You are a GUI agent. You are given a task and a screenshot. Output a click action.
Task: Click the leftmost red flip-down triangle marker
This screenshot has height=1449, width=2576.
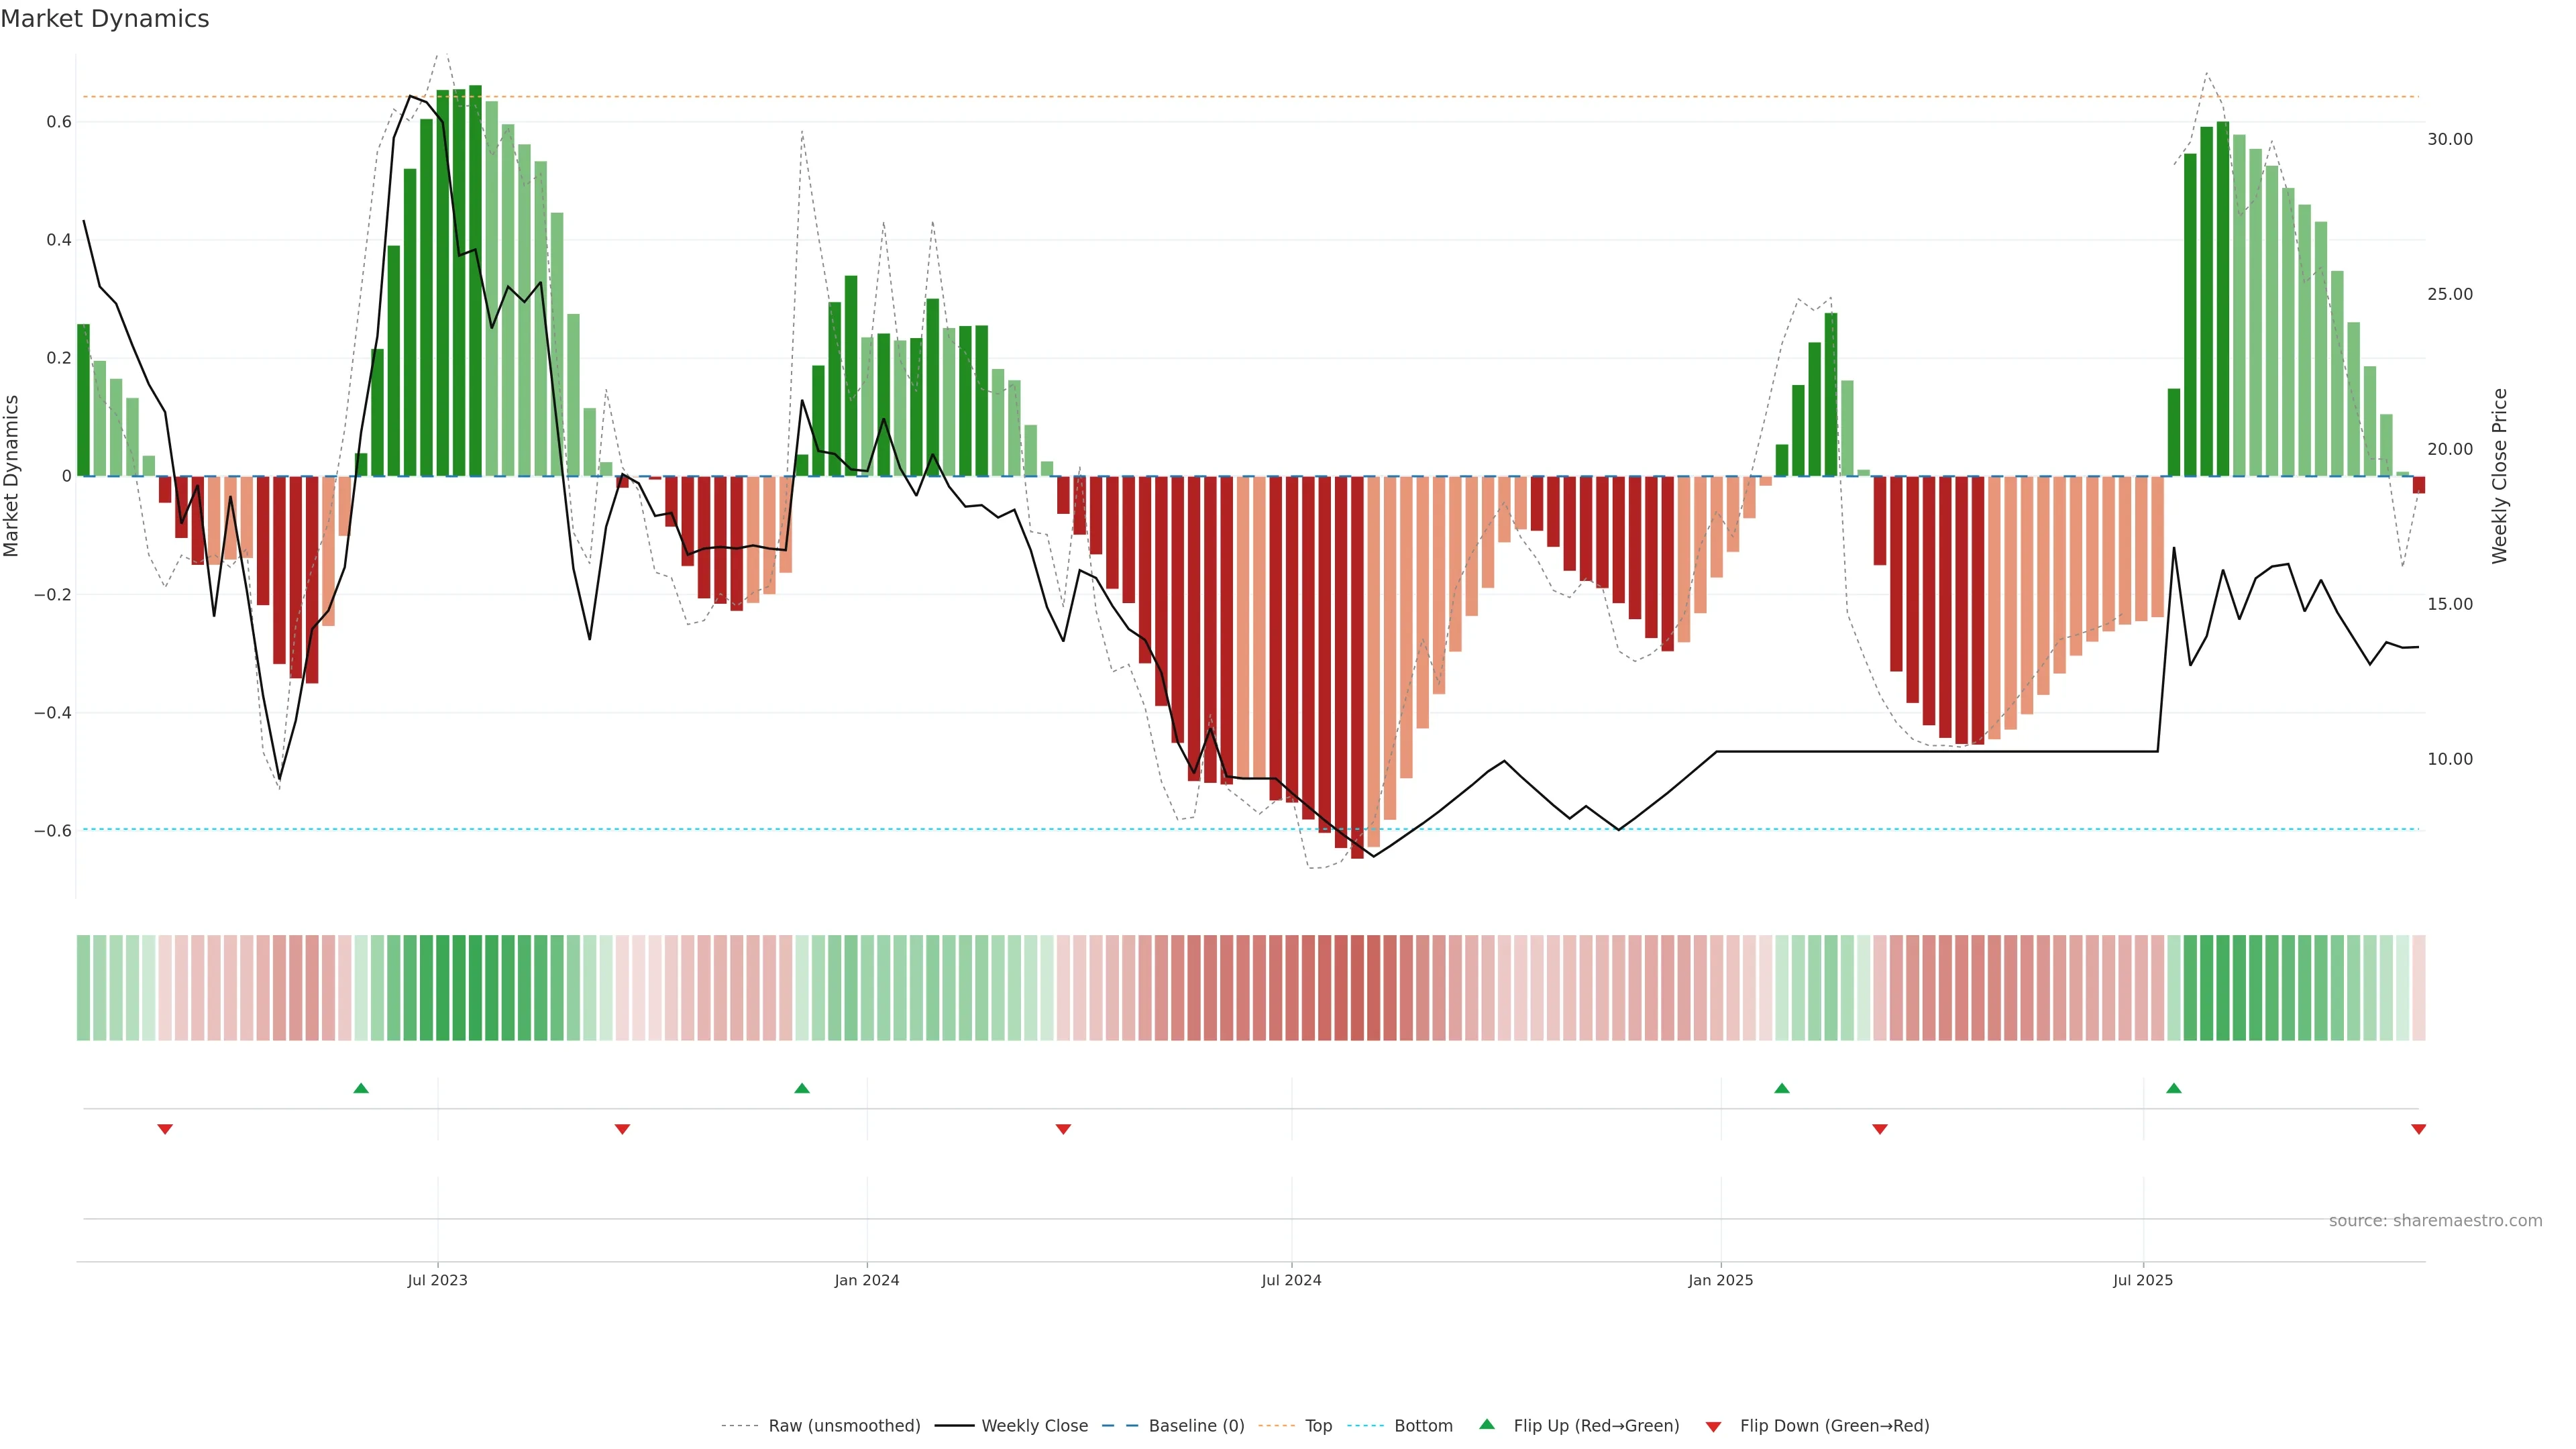165,1129
